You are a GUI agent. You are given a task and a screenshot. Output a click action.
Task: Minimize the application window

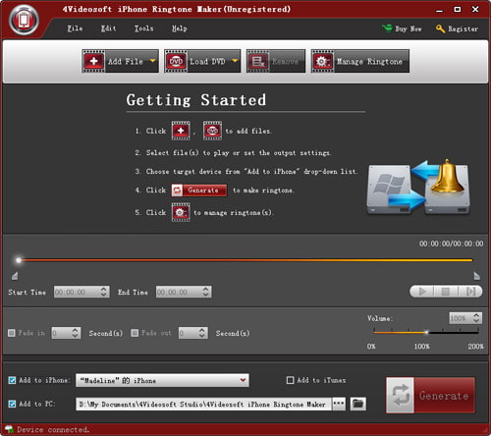pos(439,10)
